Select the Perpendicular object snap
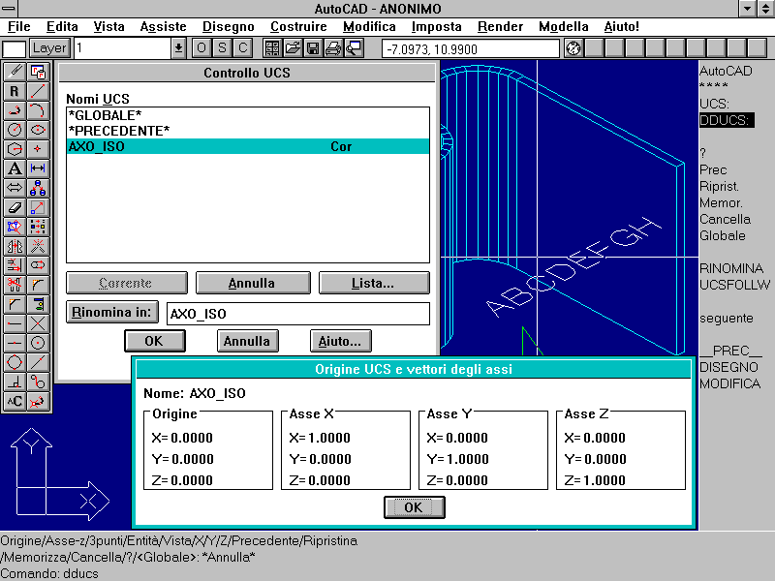The width and height of the screenshot is (775, 581). click(x=15, y=382)
